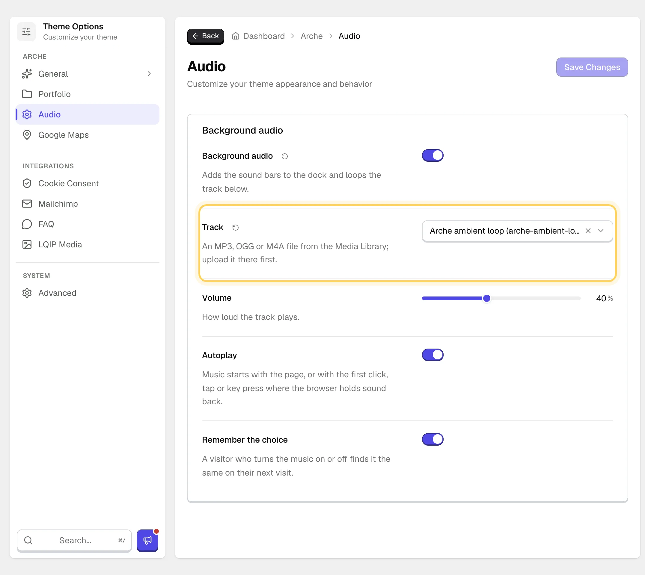Open LQIP Media settings
The image size is (645, 575).
click(x=88, y=245)
